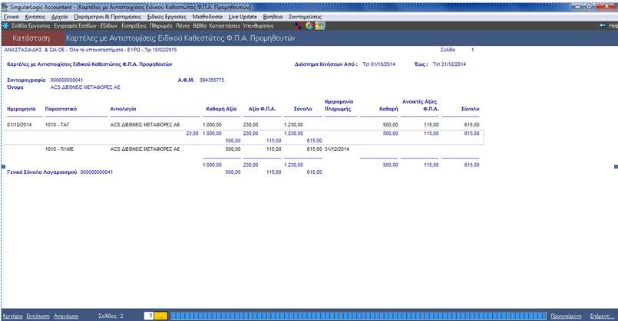Screen dimensions: 618x321
Task: Click the blue progress bar at the bottom
Action: [359, 316]
